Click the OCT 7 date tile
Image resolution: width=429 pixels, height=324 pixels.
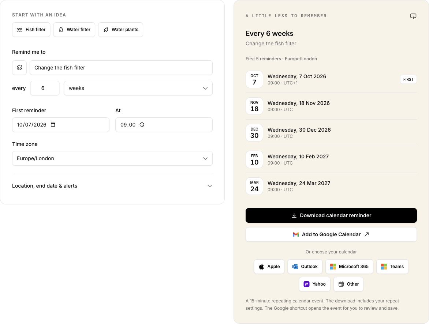254,79
